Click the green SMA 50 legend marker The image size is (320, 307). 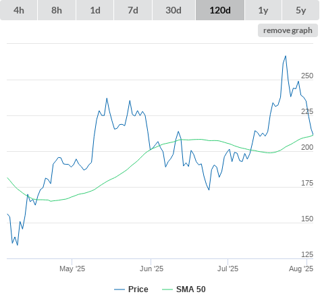[167, 289]
